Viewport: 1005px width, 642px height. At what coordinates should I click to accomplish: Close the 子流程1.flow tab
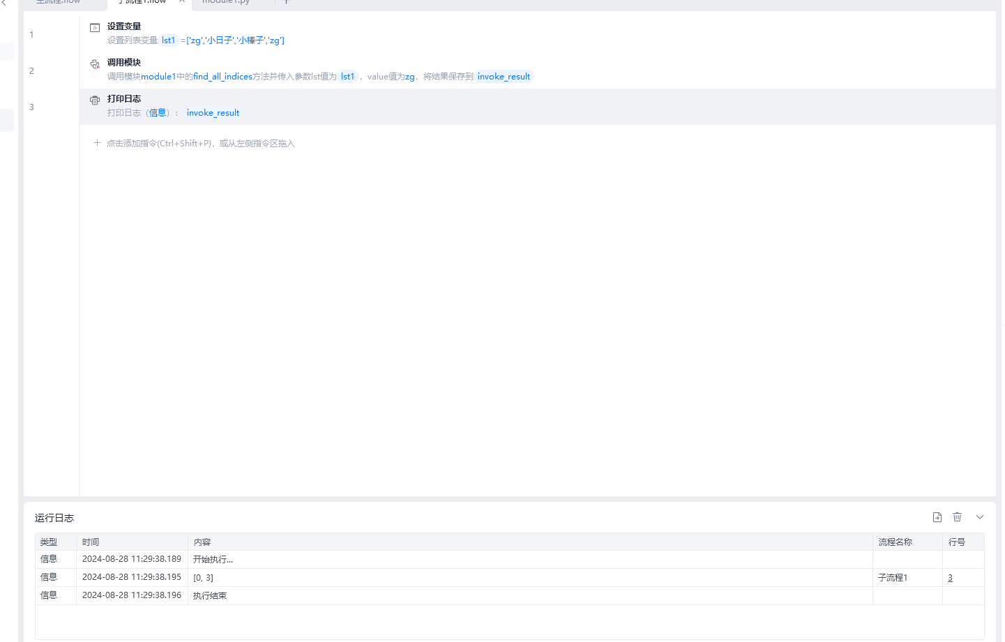pos(182,1)
